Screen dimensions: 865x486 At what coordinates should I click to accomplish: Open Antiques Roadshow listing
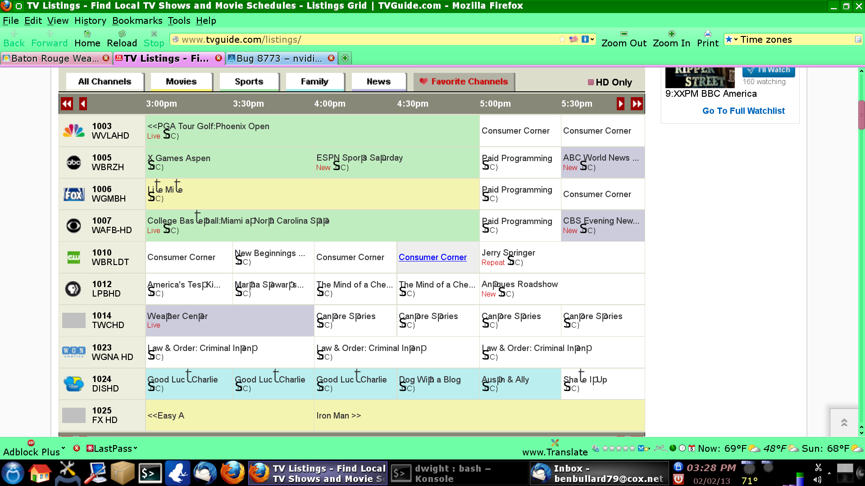(519, 284)
